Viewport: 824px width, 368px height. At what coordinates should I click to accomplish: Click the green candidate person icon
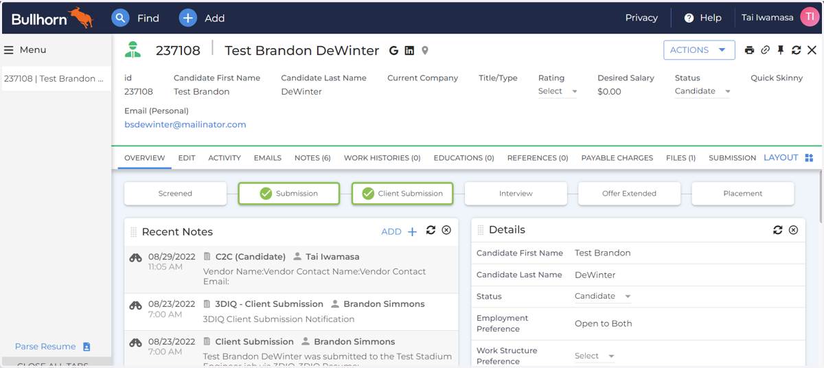[x=133, y=49]
